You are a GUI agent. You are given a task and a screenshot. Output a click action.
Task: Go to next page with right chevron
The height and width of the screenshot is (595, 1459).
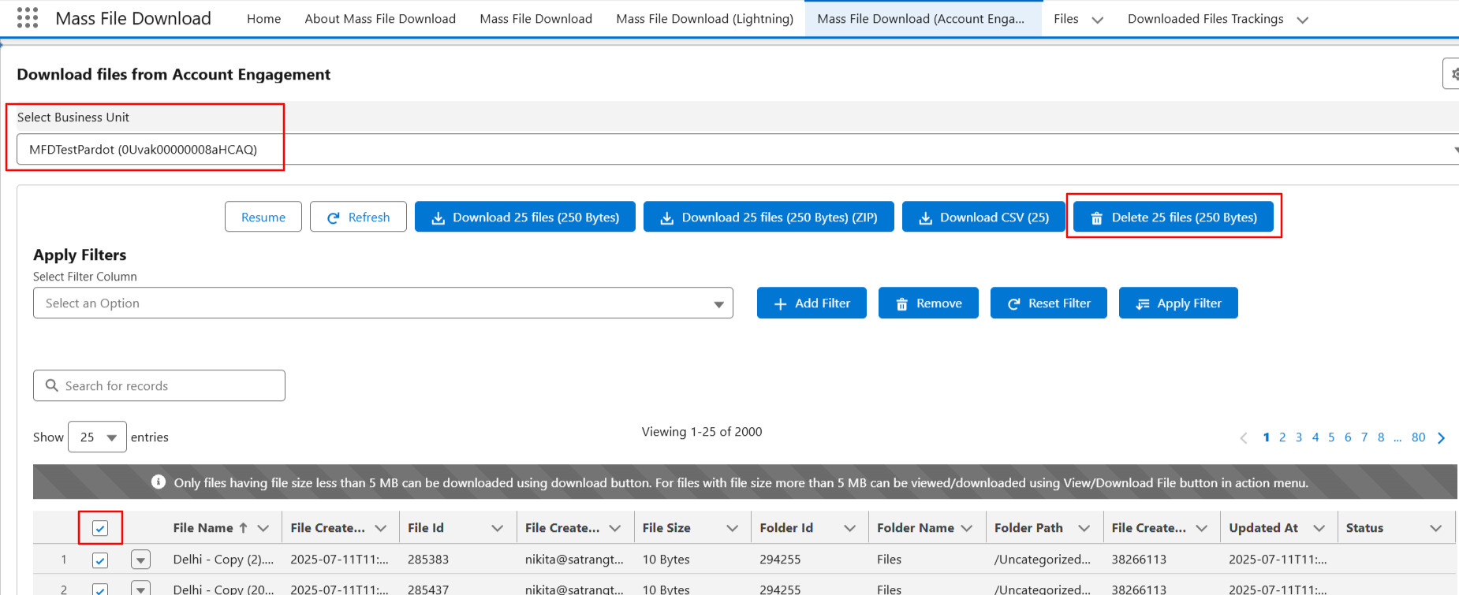coord(1441,437)
